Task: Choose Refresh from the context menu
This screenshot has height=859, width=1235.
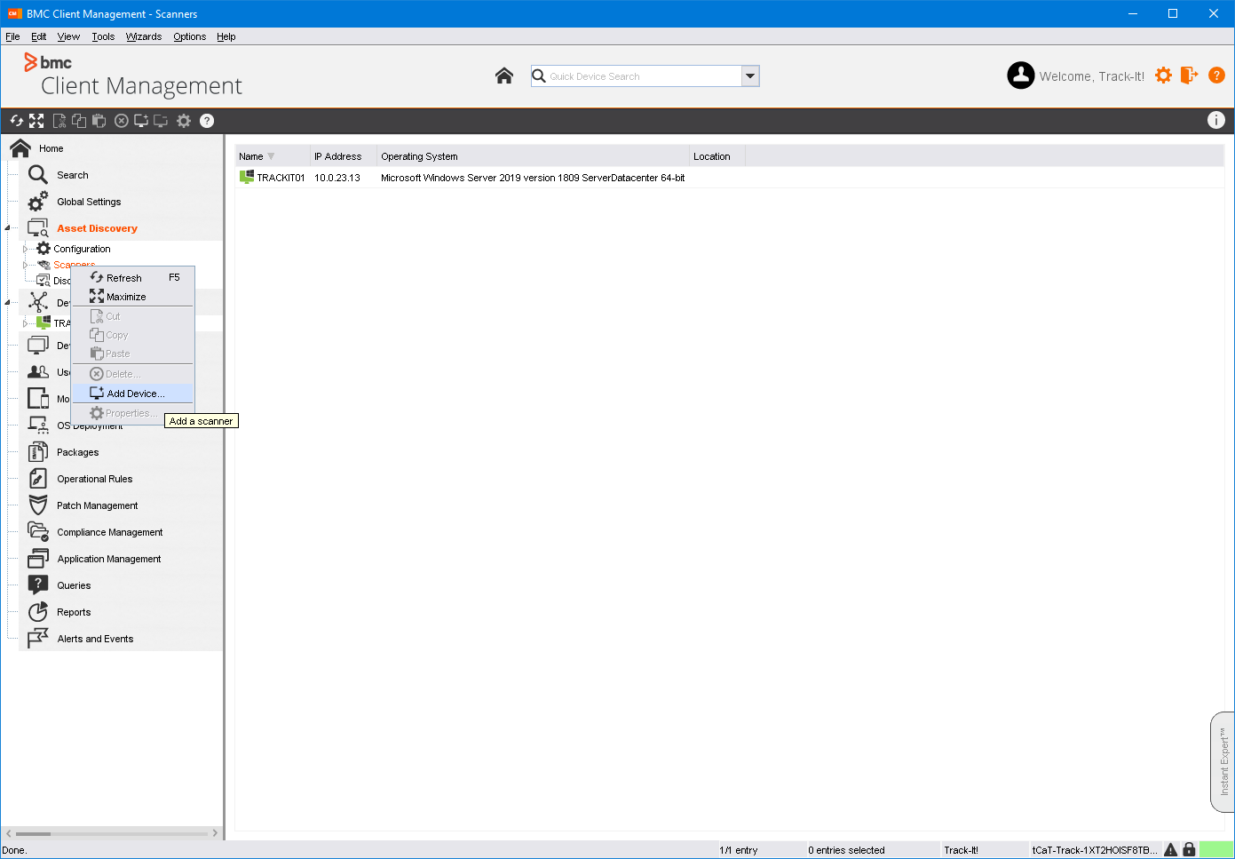Action: 133,278
